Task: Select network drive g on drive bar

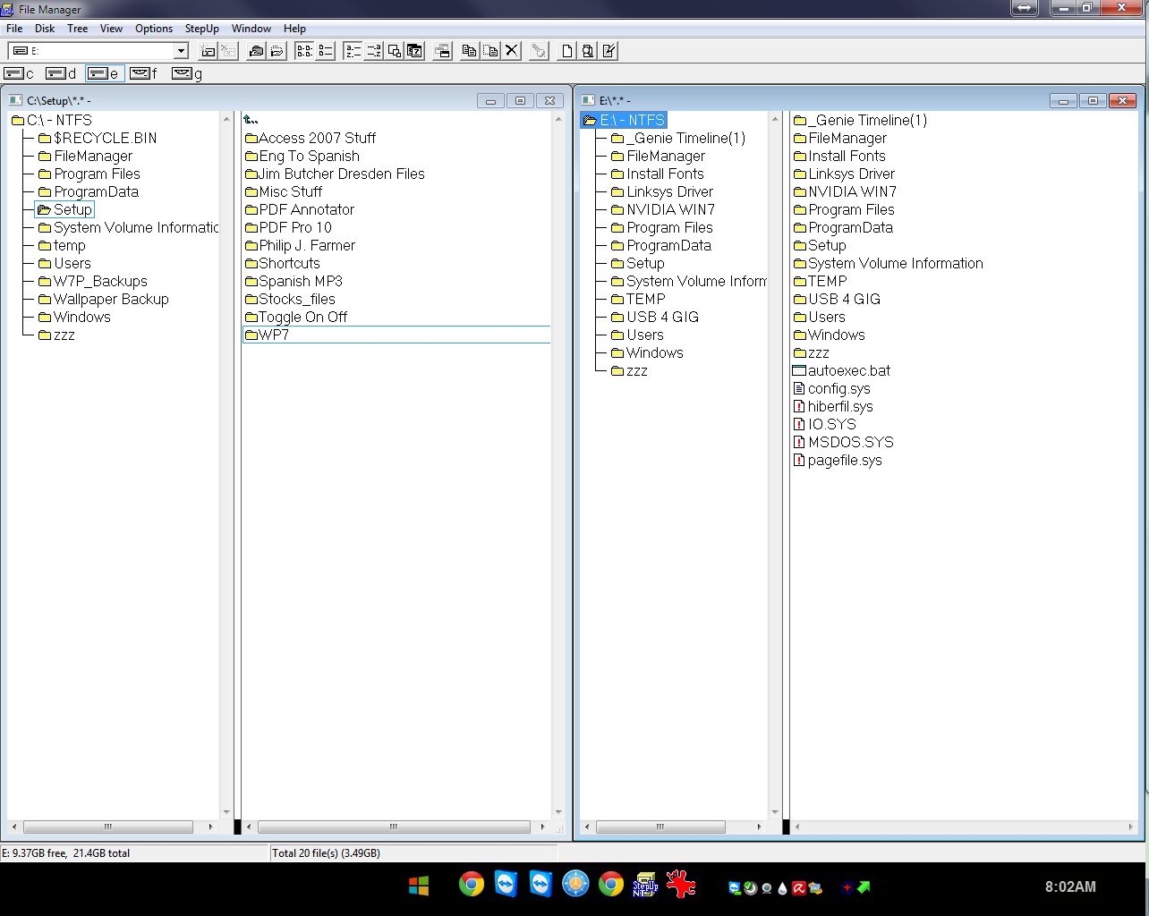Action: [187, 73]
